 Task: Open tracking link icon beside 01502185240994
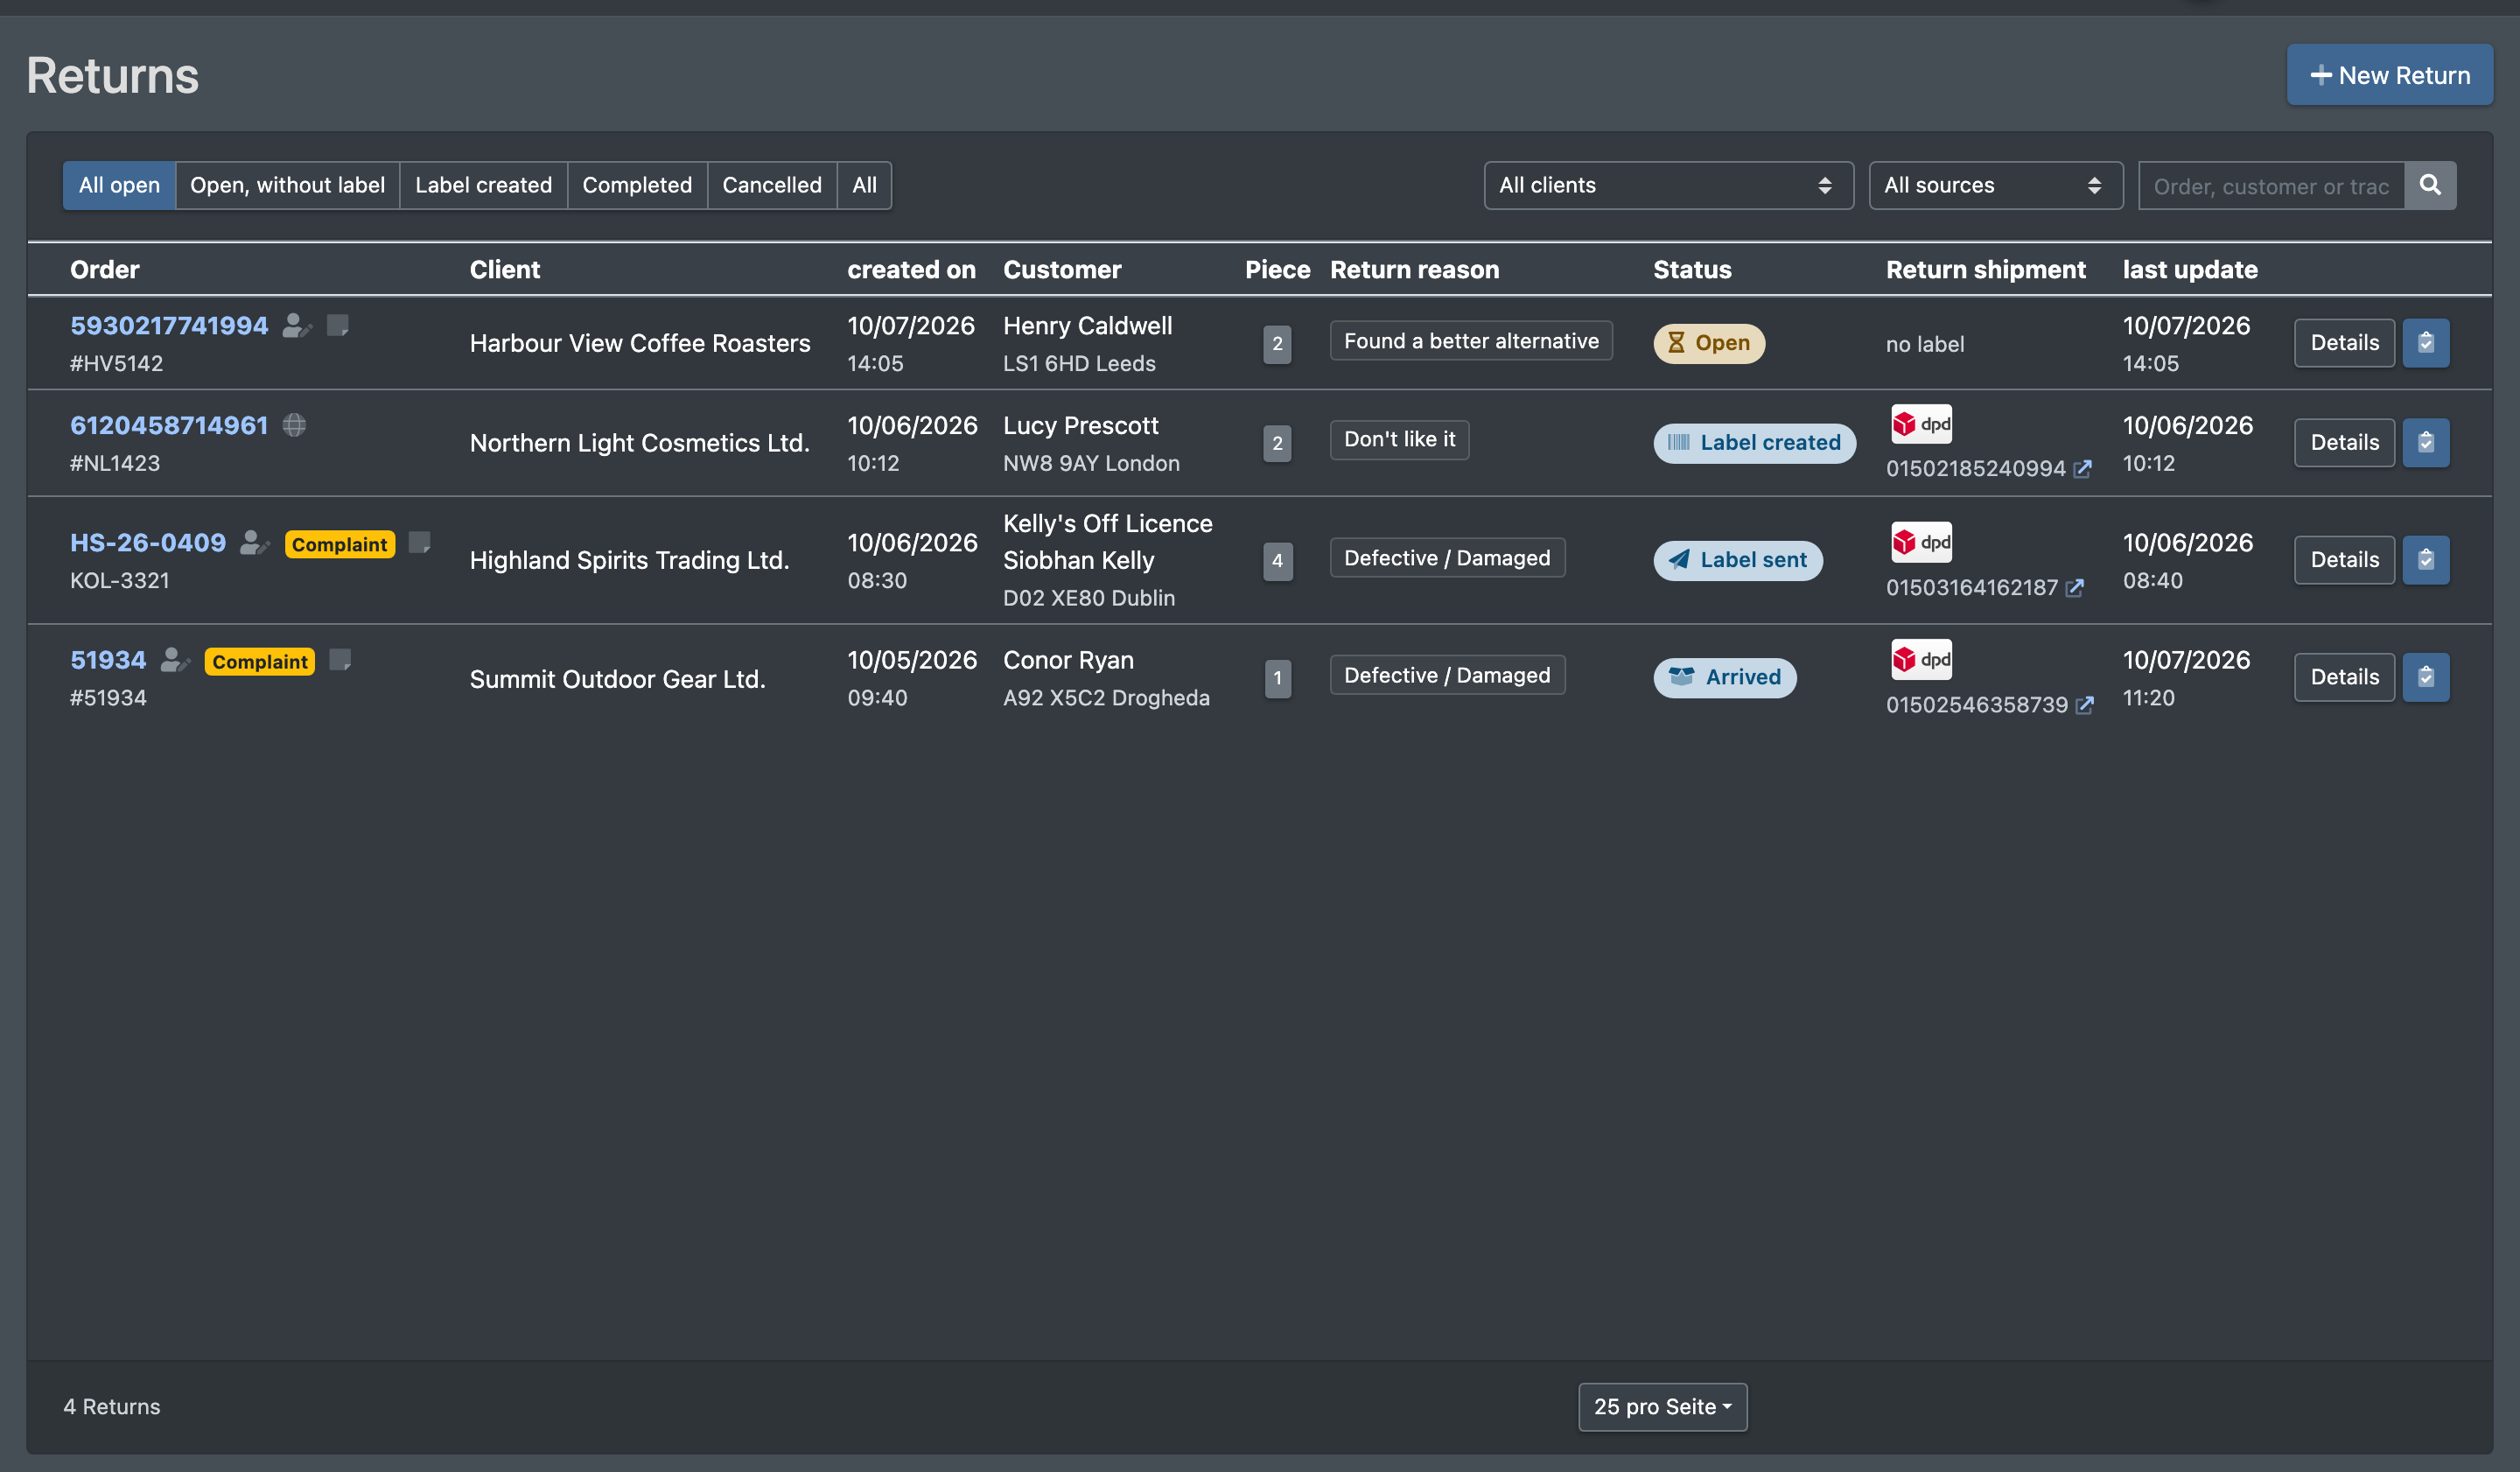coord(2083,469)
